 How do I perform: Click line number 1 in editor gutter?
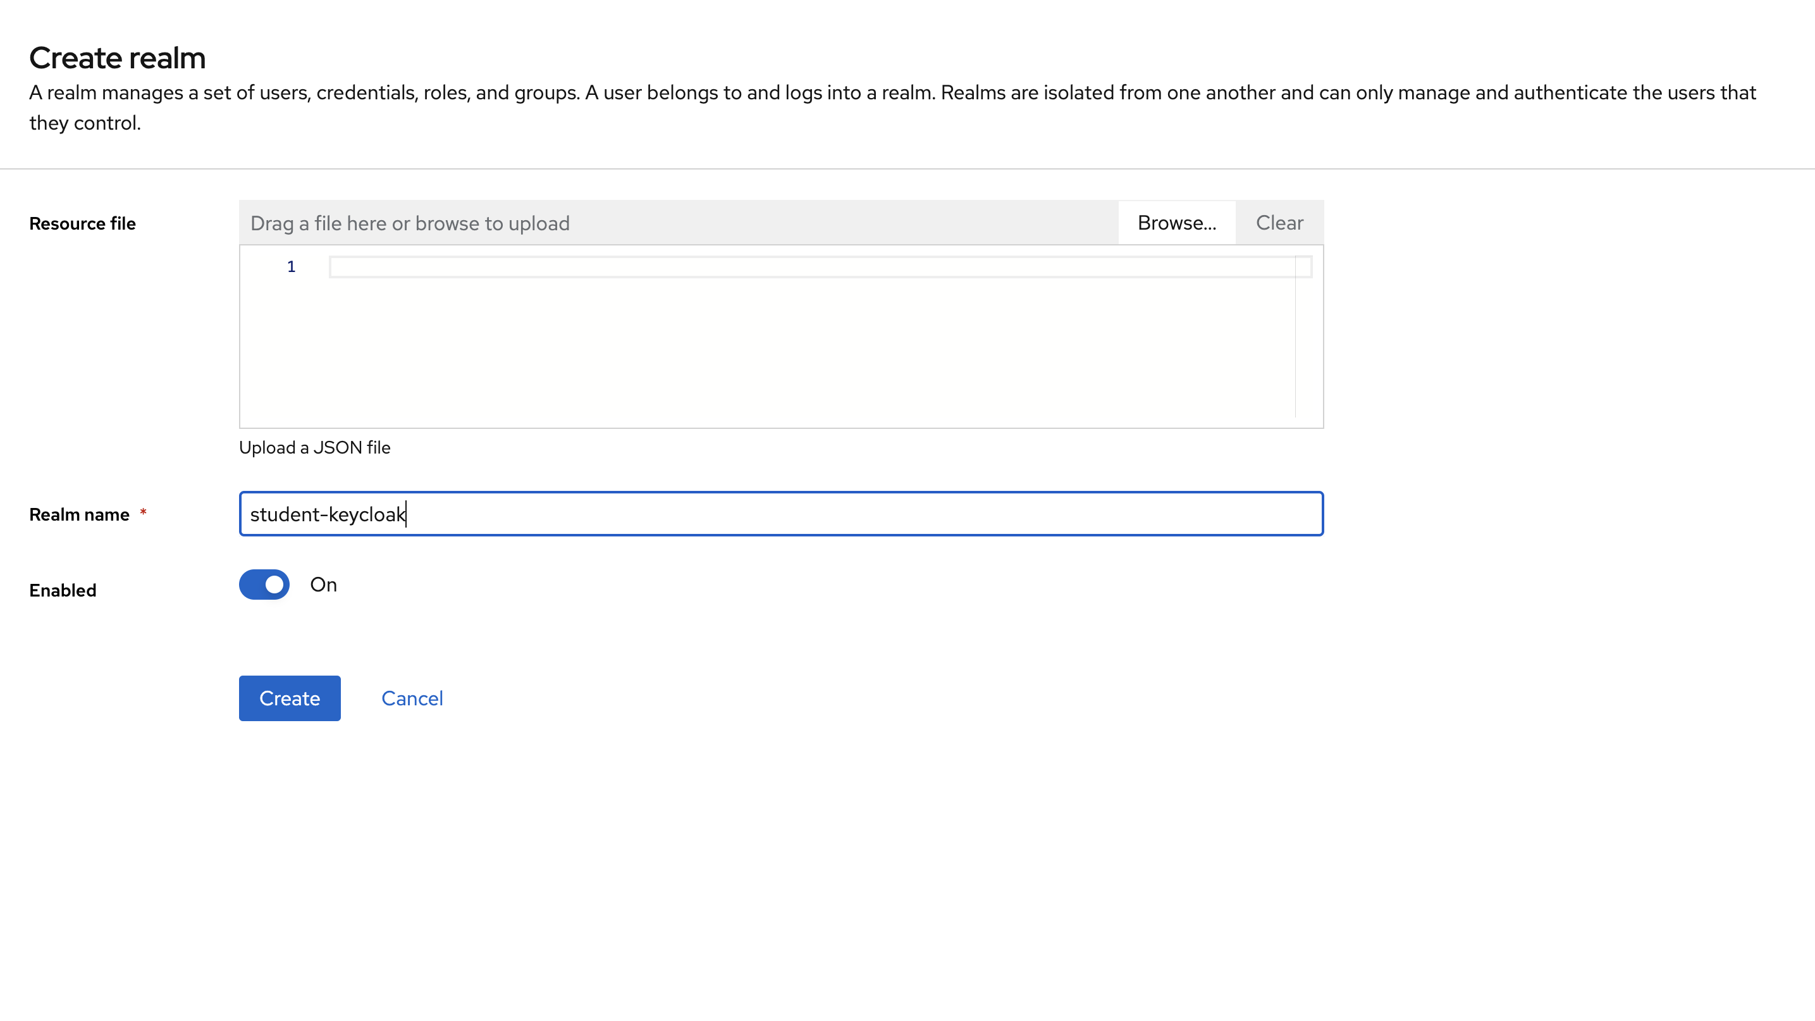click(291, 266)
